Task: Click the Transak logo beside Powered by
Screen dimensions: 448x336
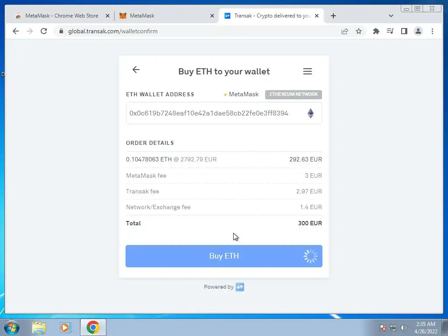Action: tap(240, 287)
